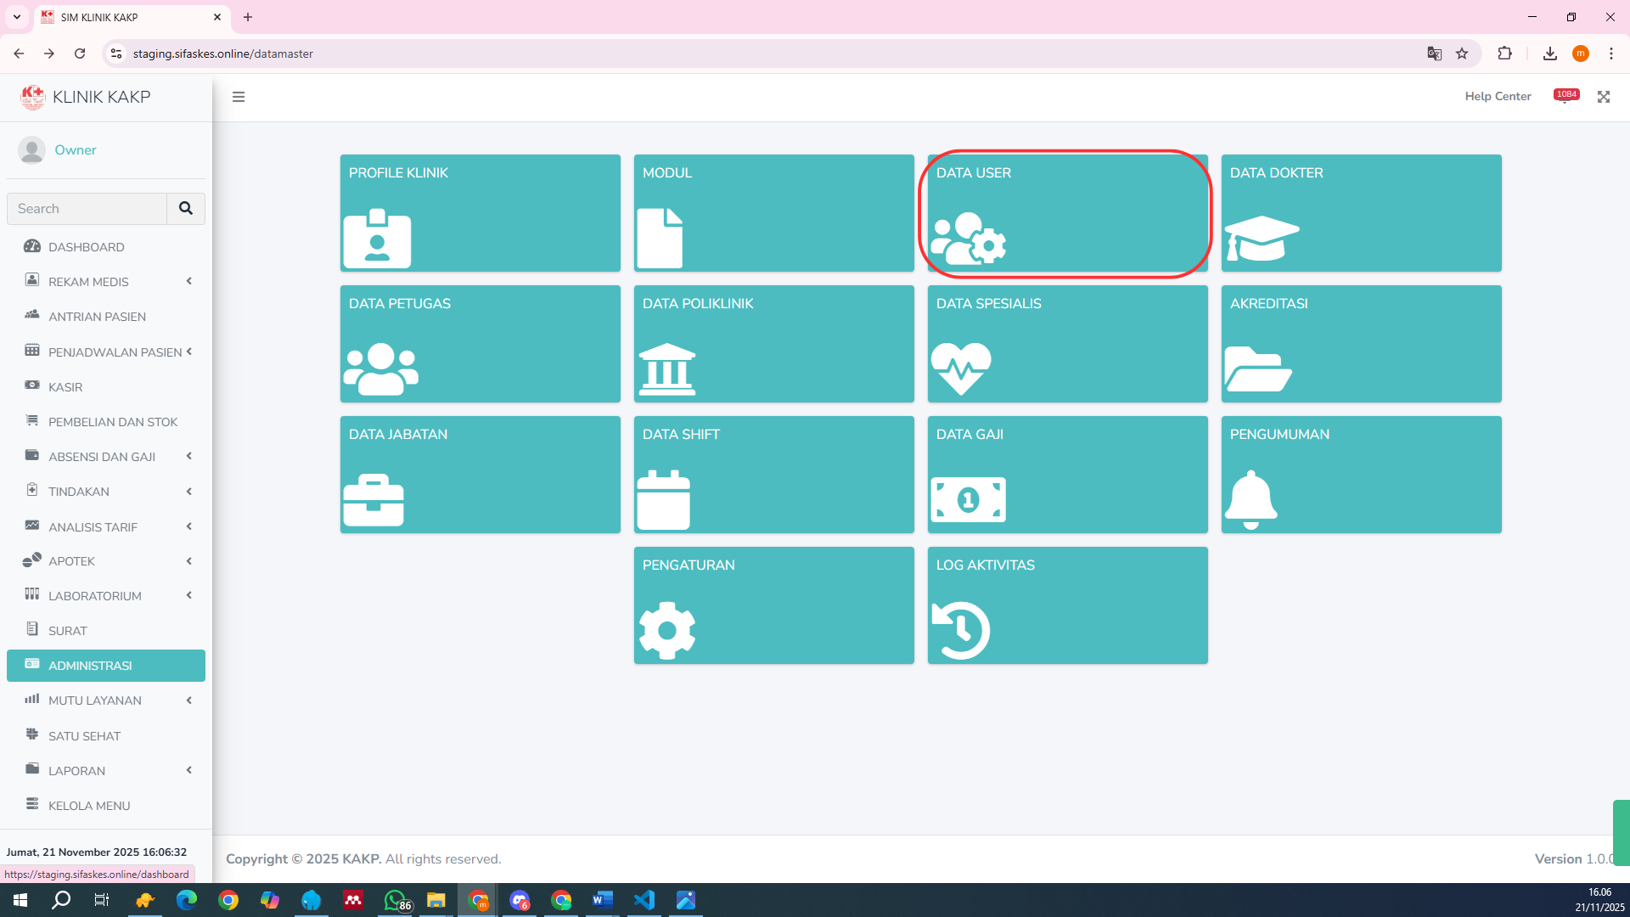1630x917 pixels.
Task: Click the Log Aktivitas history icon
Action: (x=961, y=630)
